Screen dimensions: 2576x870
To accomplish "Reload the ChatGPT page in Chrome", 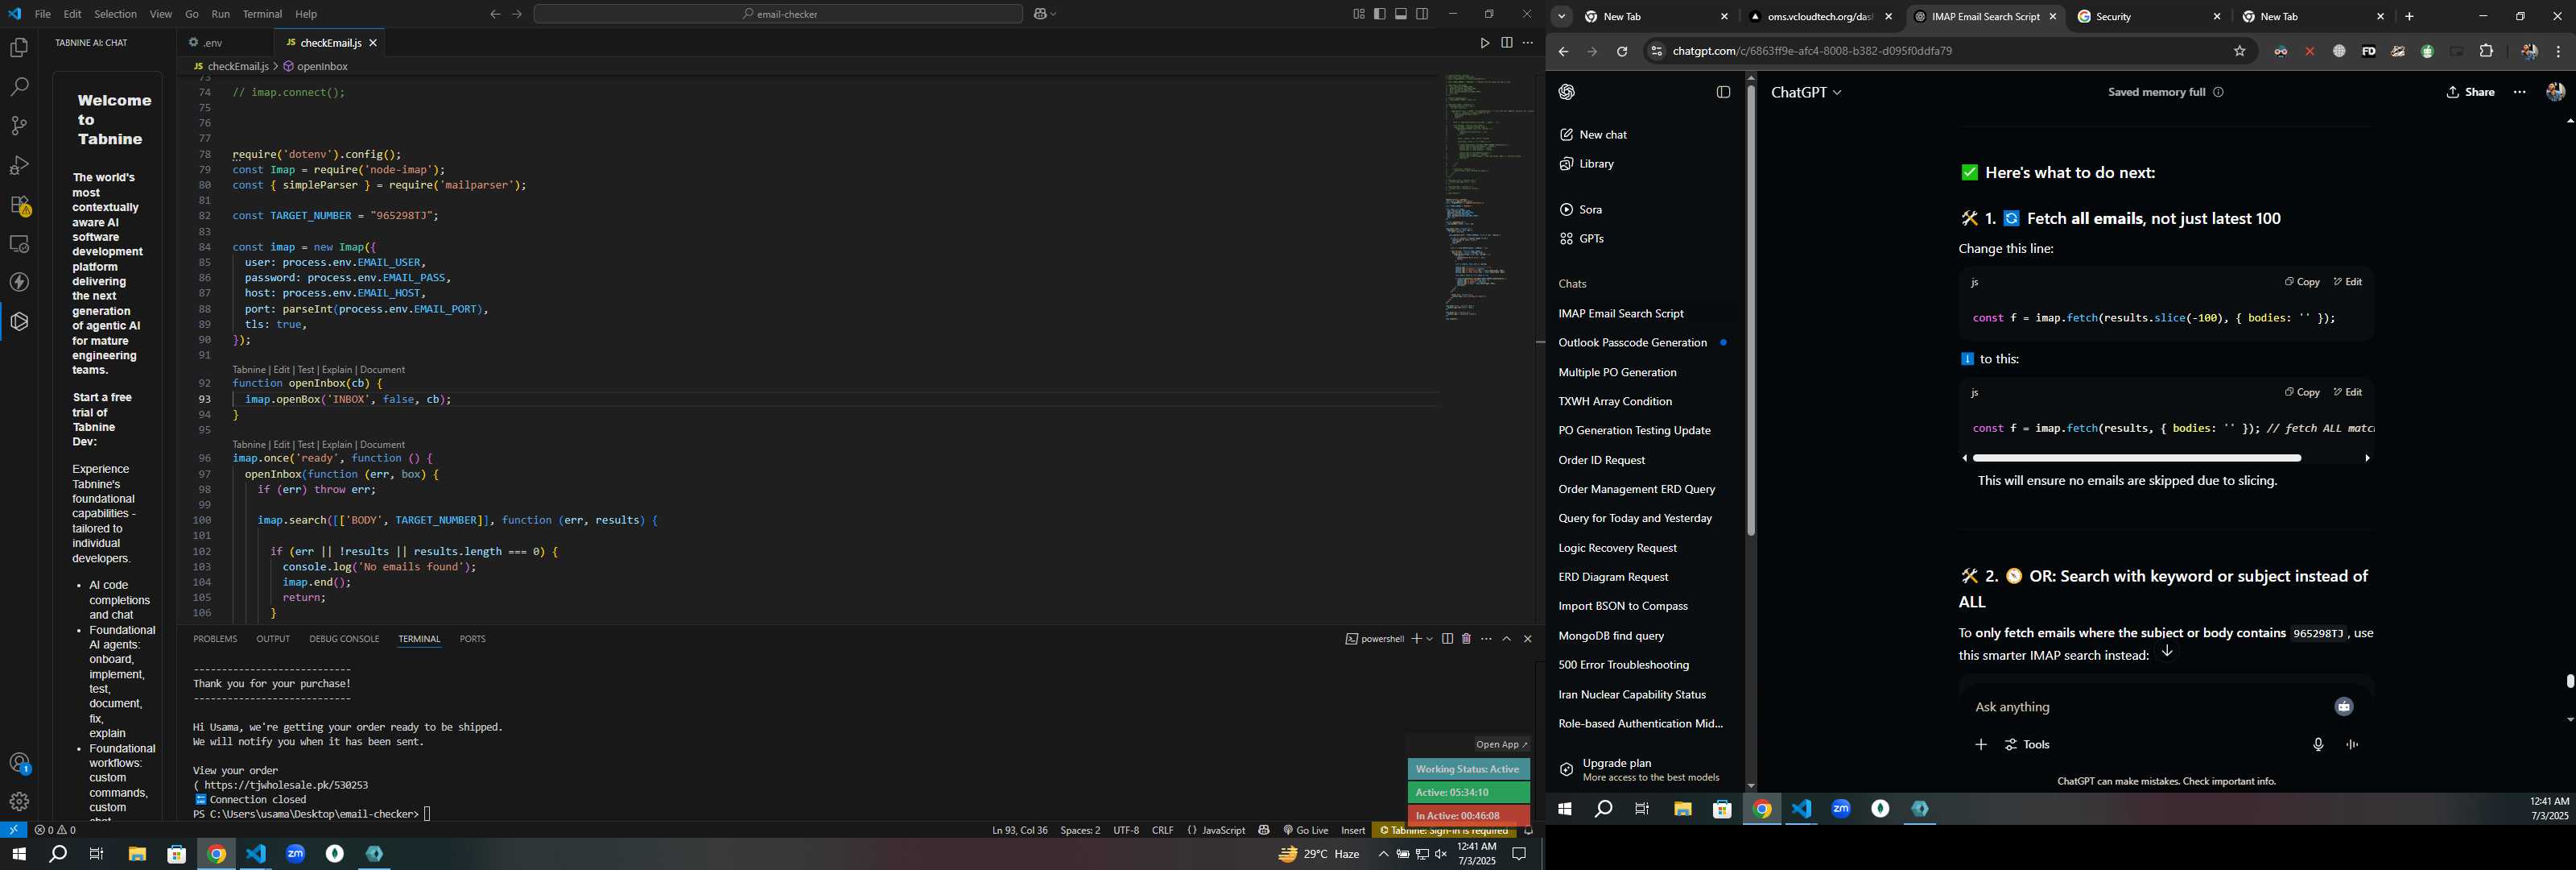I will [x=1622, y=52].
